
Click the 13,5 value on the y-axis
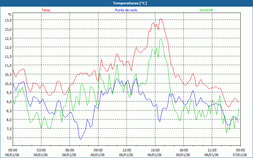(8, 20)
